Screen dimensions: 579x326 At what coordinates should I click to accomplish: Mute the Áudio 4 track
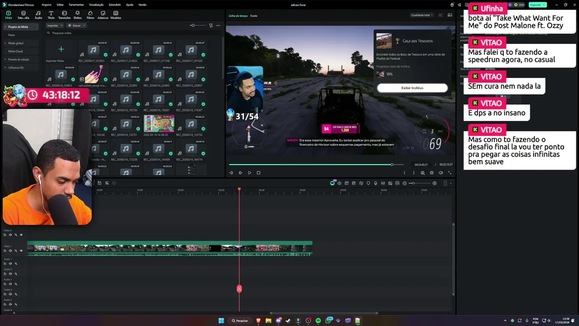pyautogui.click(x=10, y=294)
